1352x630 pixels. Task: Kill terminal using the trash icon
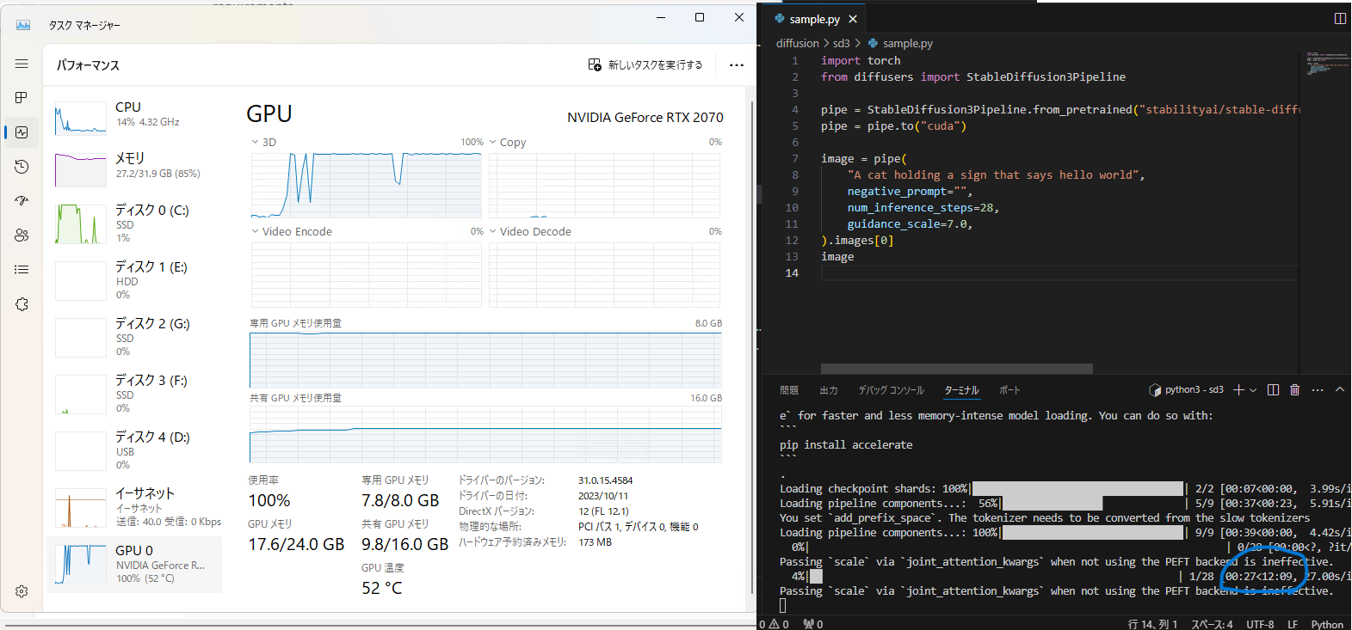(x=1294, y=389)
